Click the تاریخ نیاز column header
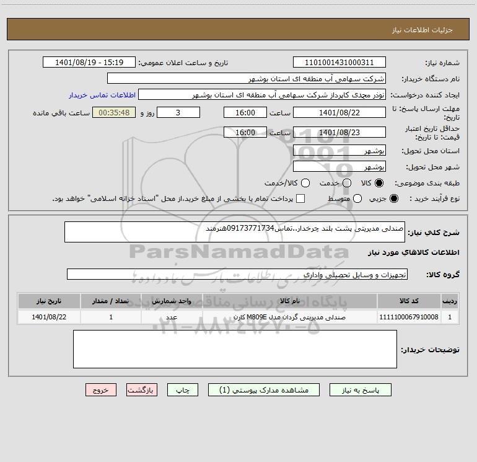This screenshot has height=462, width=477. coord(49,301)
